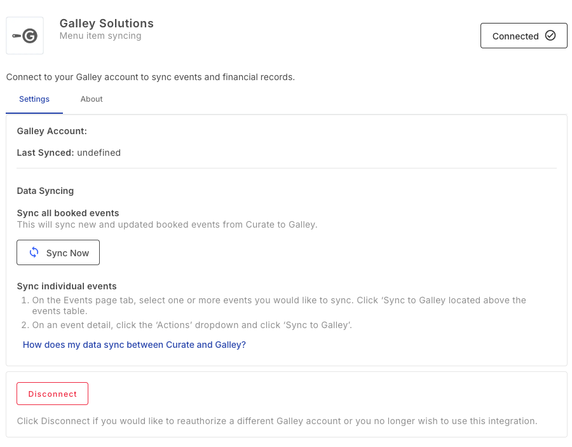Click the 'Data Syncing' section heading

pyautogui.click(x=45, y=191)
